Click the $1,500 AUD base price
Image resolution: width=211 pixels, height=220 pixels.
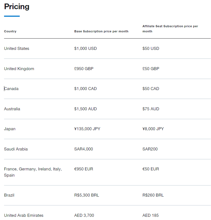(x=85, y=109)
